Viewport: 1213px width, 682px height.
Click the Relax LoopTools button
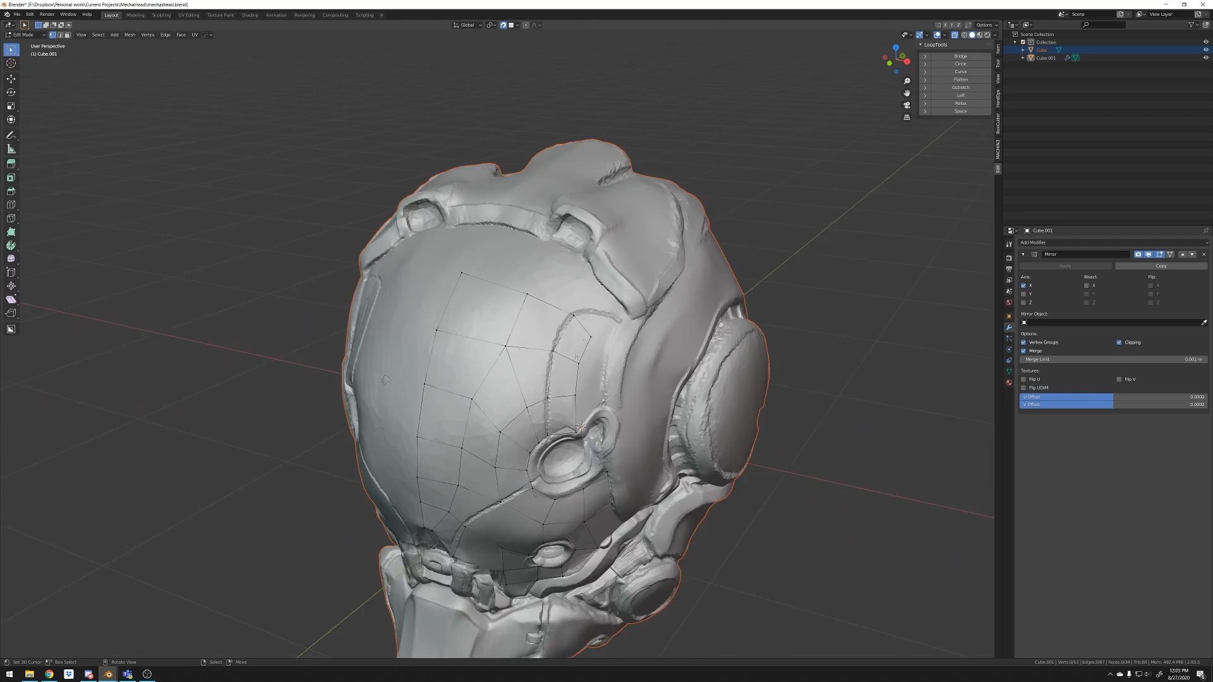click(x=960, y=104)
